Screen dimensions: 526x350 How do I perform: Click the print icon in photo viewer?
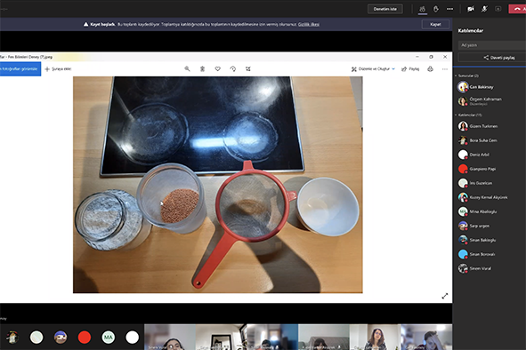point(431,69)
